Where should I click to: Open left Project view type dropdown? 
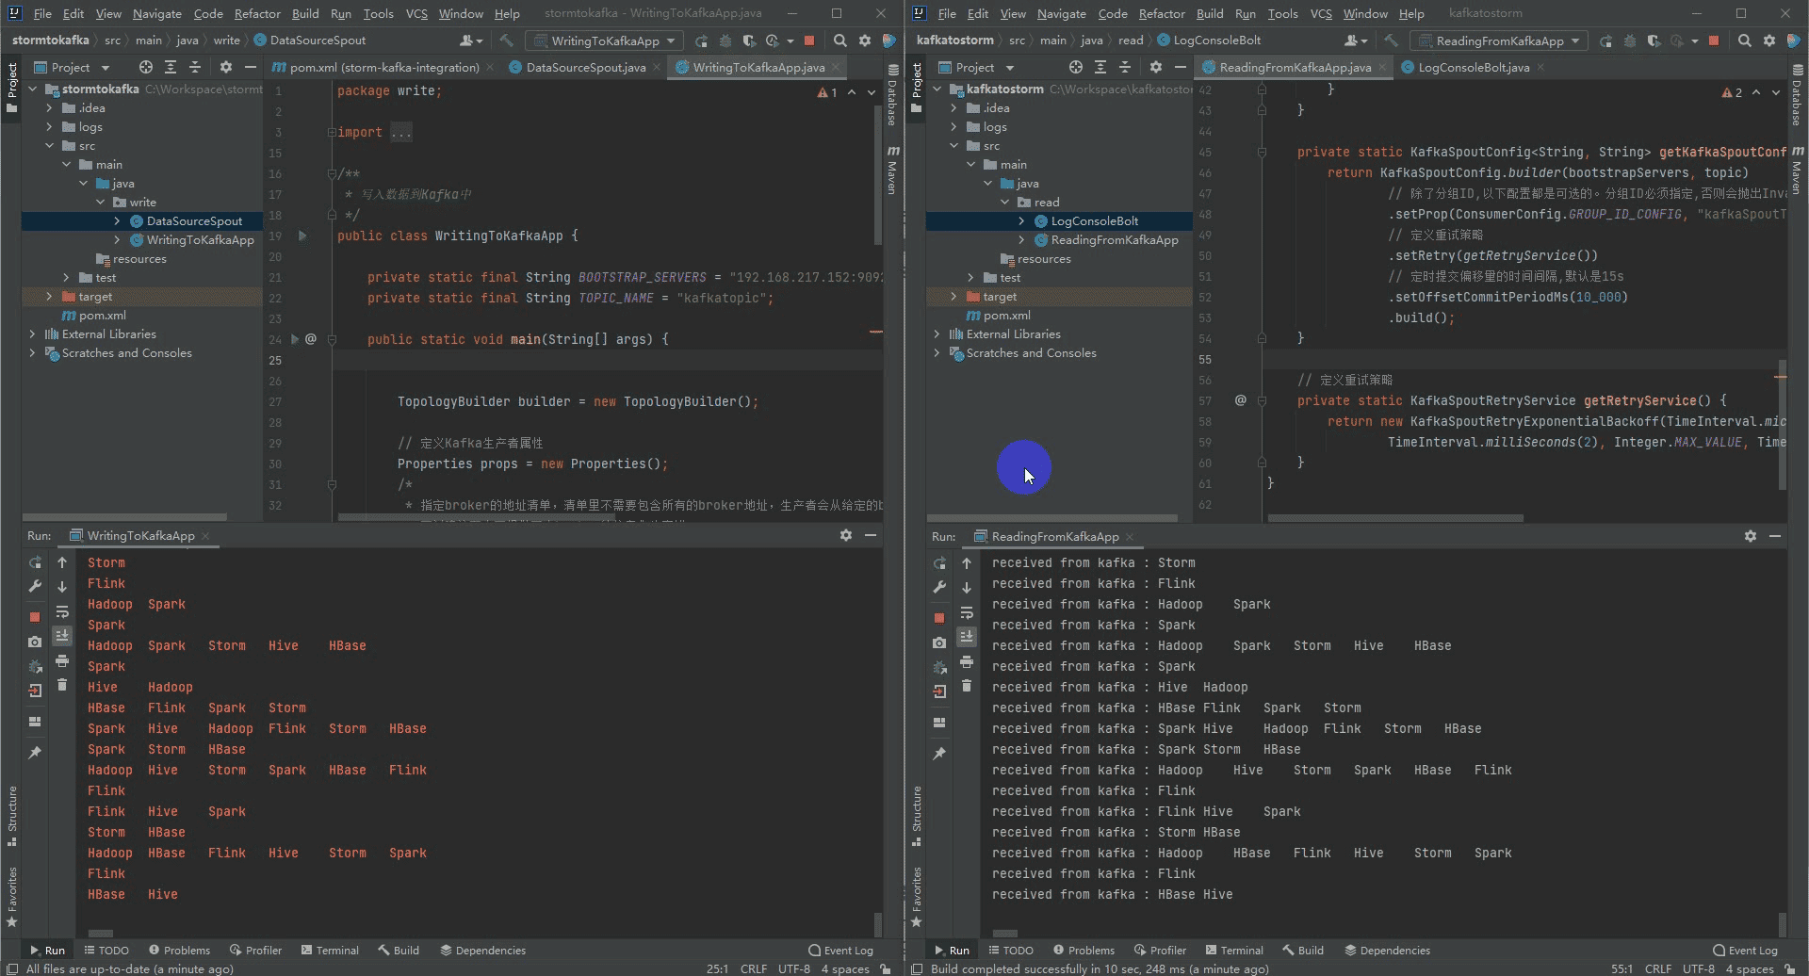point(73,67)
